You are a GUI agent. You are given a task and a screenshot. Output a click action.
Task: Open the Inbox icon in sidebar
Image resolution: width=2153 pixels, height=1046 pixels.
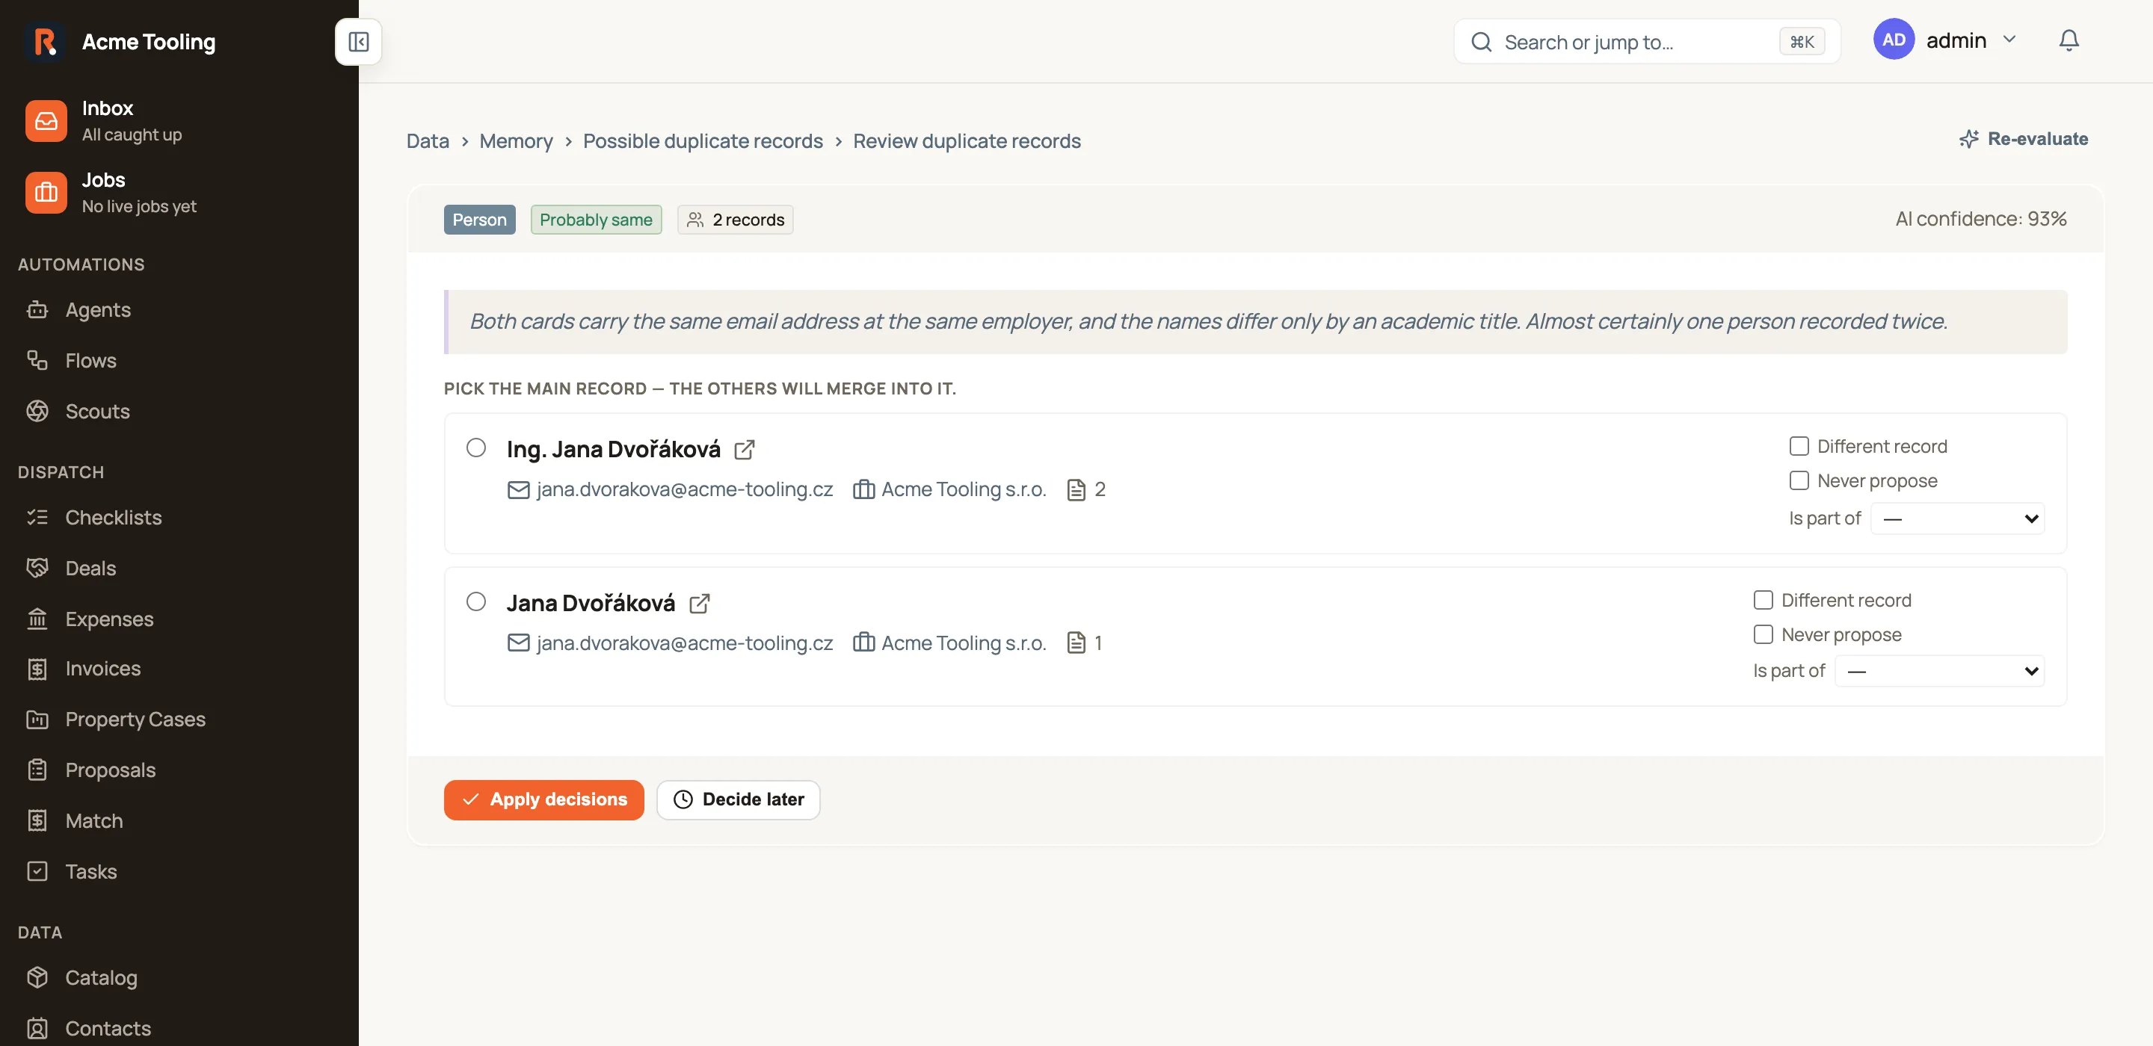click(46, 121)
